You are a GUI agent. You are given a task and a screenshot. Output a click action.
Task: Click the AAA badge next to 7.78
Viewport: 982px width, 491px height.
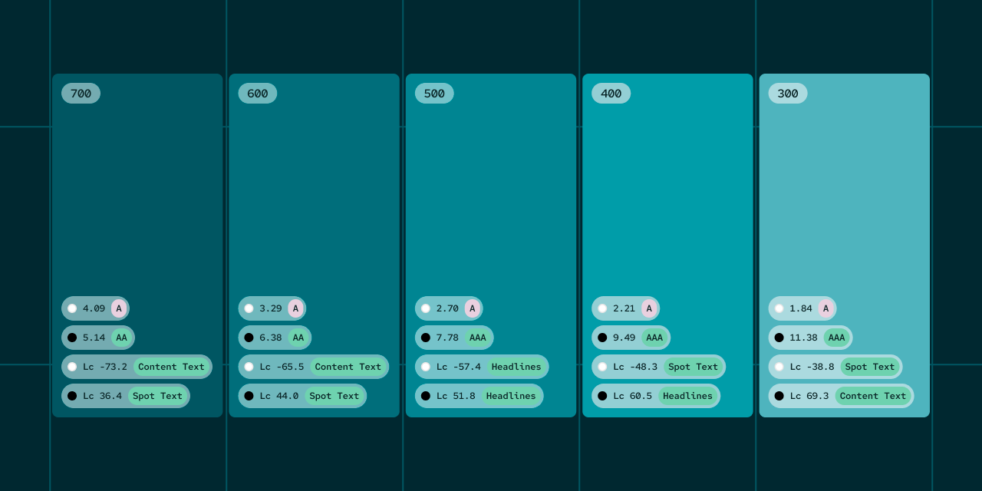pyautogui.click(x=478, y=338)
